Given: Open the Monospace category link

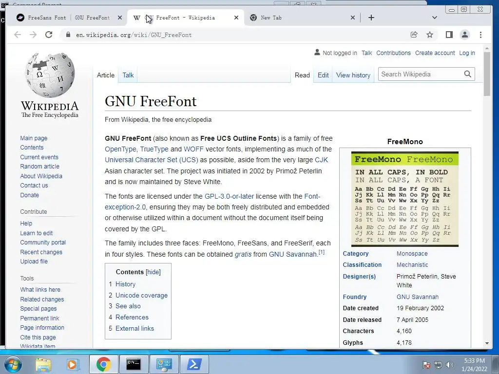Looking at the screenshot, I should (x=412, y=254).
